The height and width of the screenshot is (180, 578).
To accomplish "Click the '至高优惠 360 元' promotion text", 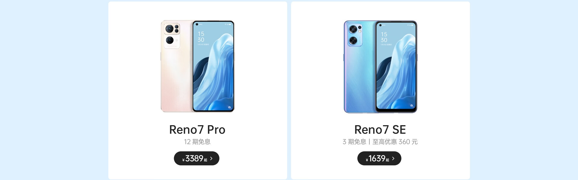I will (x=395, y=142).
